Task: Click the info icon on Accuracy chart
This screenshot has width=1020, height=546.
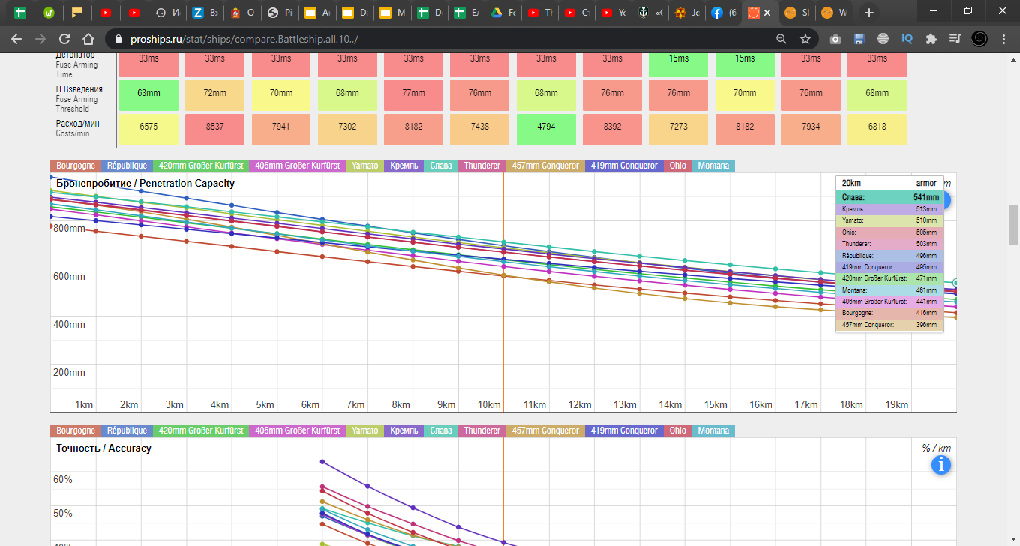Action: click(940, 465)
